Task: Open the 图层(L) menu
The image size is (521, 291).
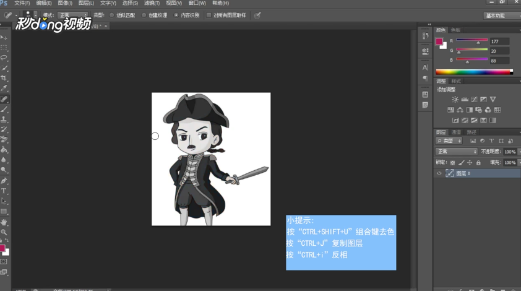Action: [x=87, y=3]
